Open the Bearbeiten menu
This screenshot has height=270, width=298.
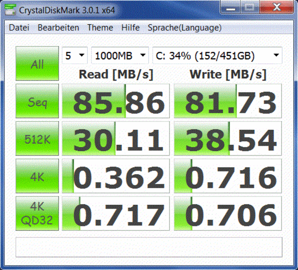pos(59,28)
